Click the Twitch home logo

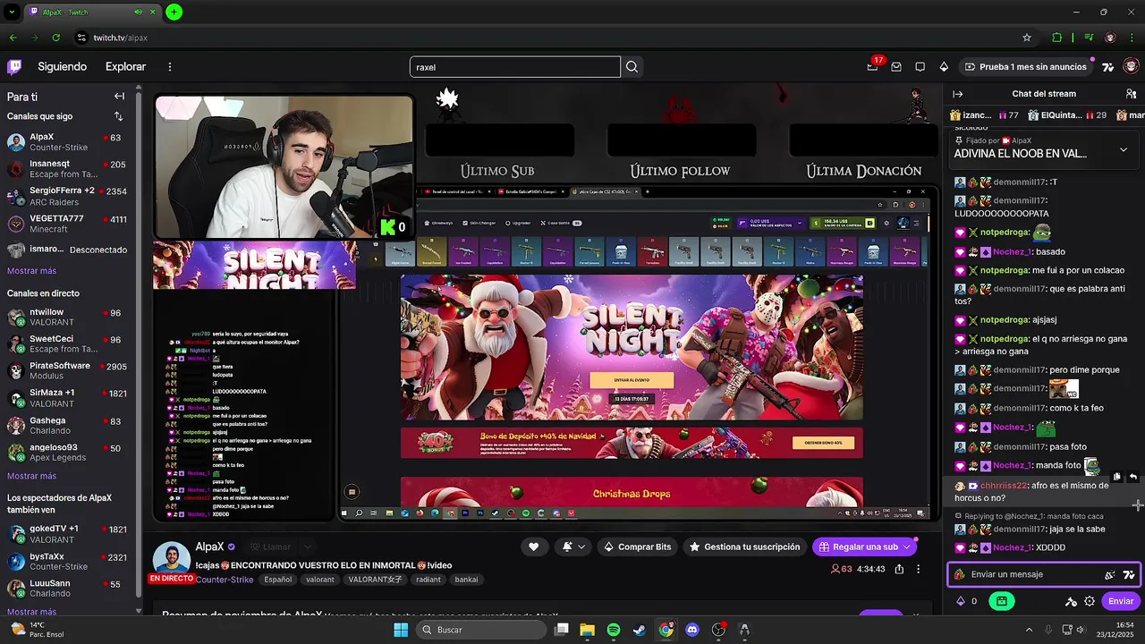click(x=14, y=66)
